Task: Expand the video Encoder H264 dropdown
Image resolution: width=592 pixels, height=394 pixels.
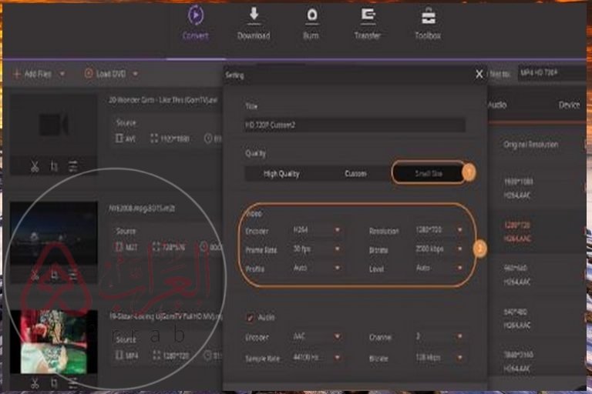Action: 317,230
